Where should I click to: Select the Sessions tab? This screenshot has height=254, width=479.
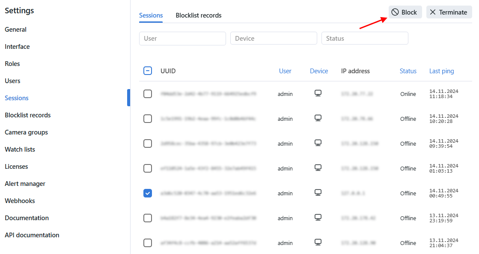point(151,15)
